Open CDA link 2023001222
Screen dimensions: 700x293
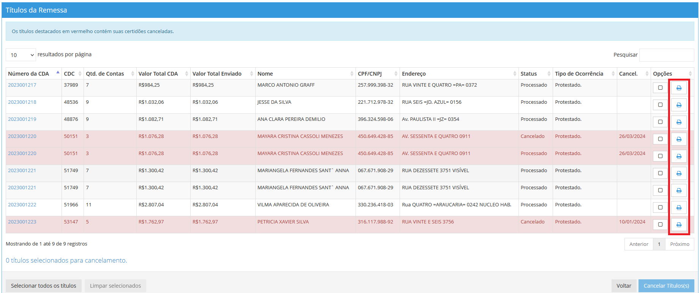[22, 205]
